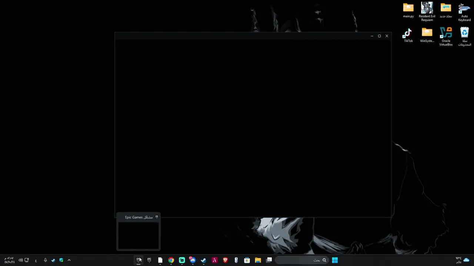This screenshot has height=266, width=474.
Task: Open the volume speaker tray icon
Action: coord(20,260)
